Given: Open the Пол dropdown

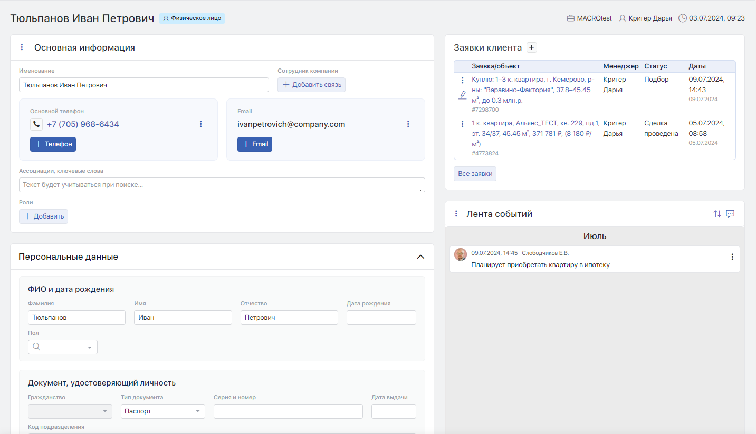Looking at the screenshot, I should 63,347.
